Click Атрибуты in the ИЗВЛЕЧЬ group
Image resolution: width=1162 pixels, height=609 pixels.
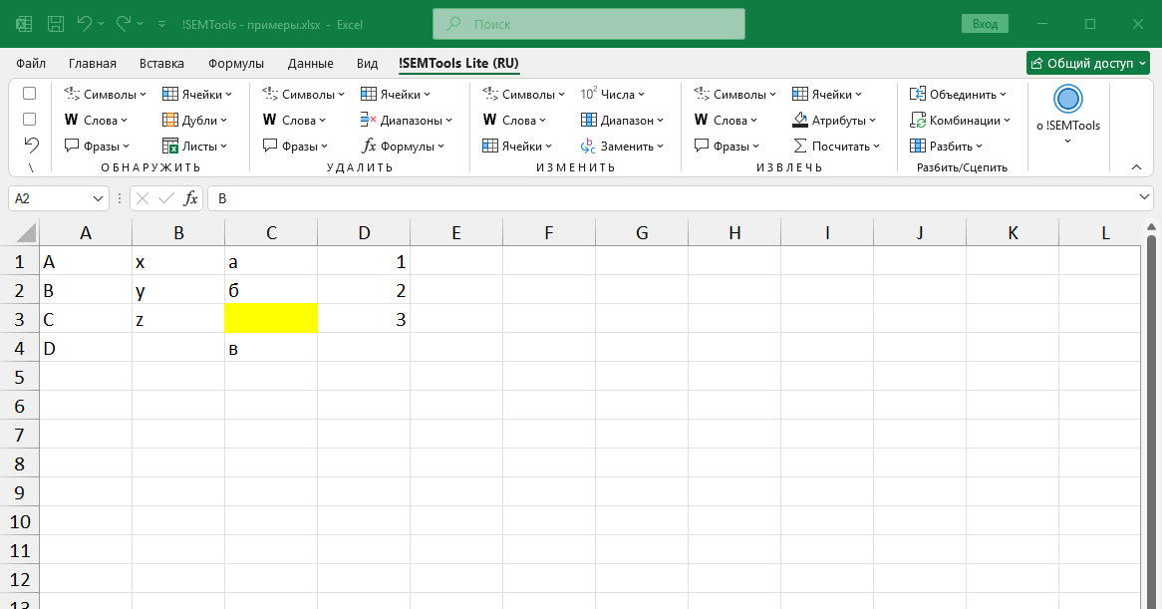834,121
